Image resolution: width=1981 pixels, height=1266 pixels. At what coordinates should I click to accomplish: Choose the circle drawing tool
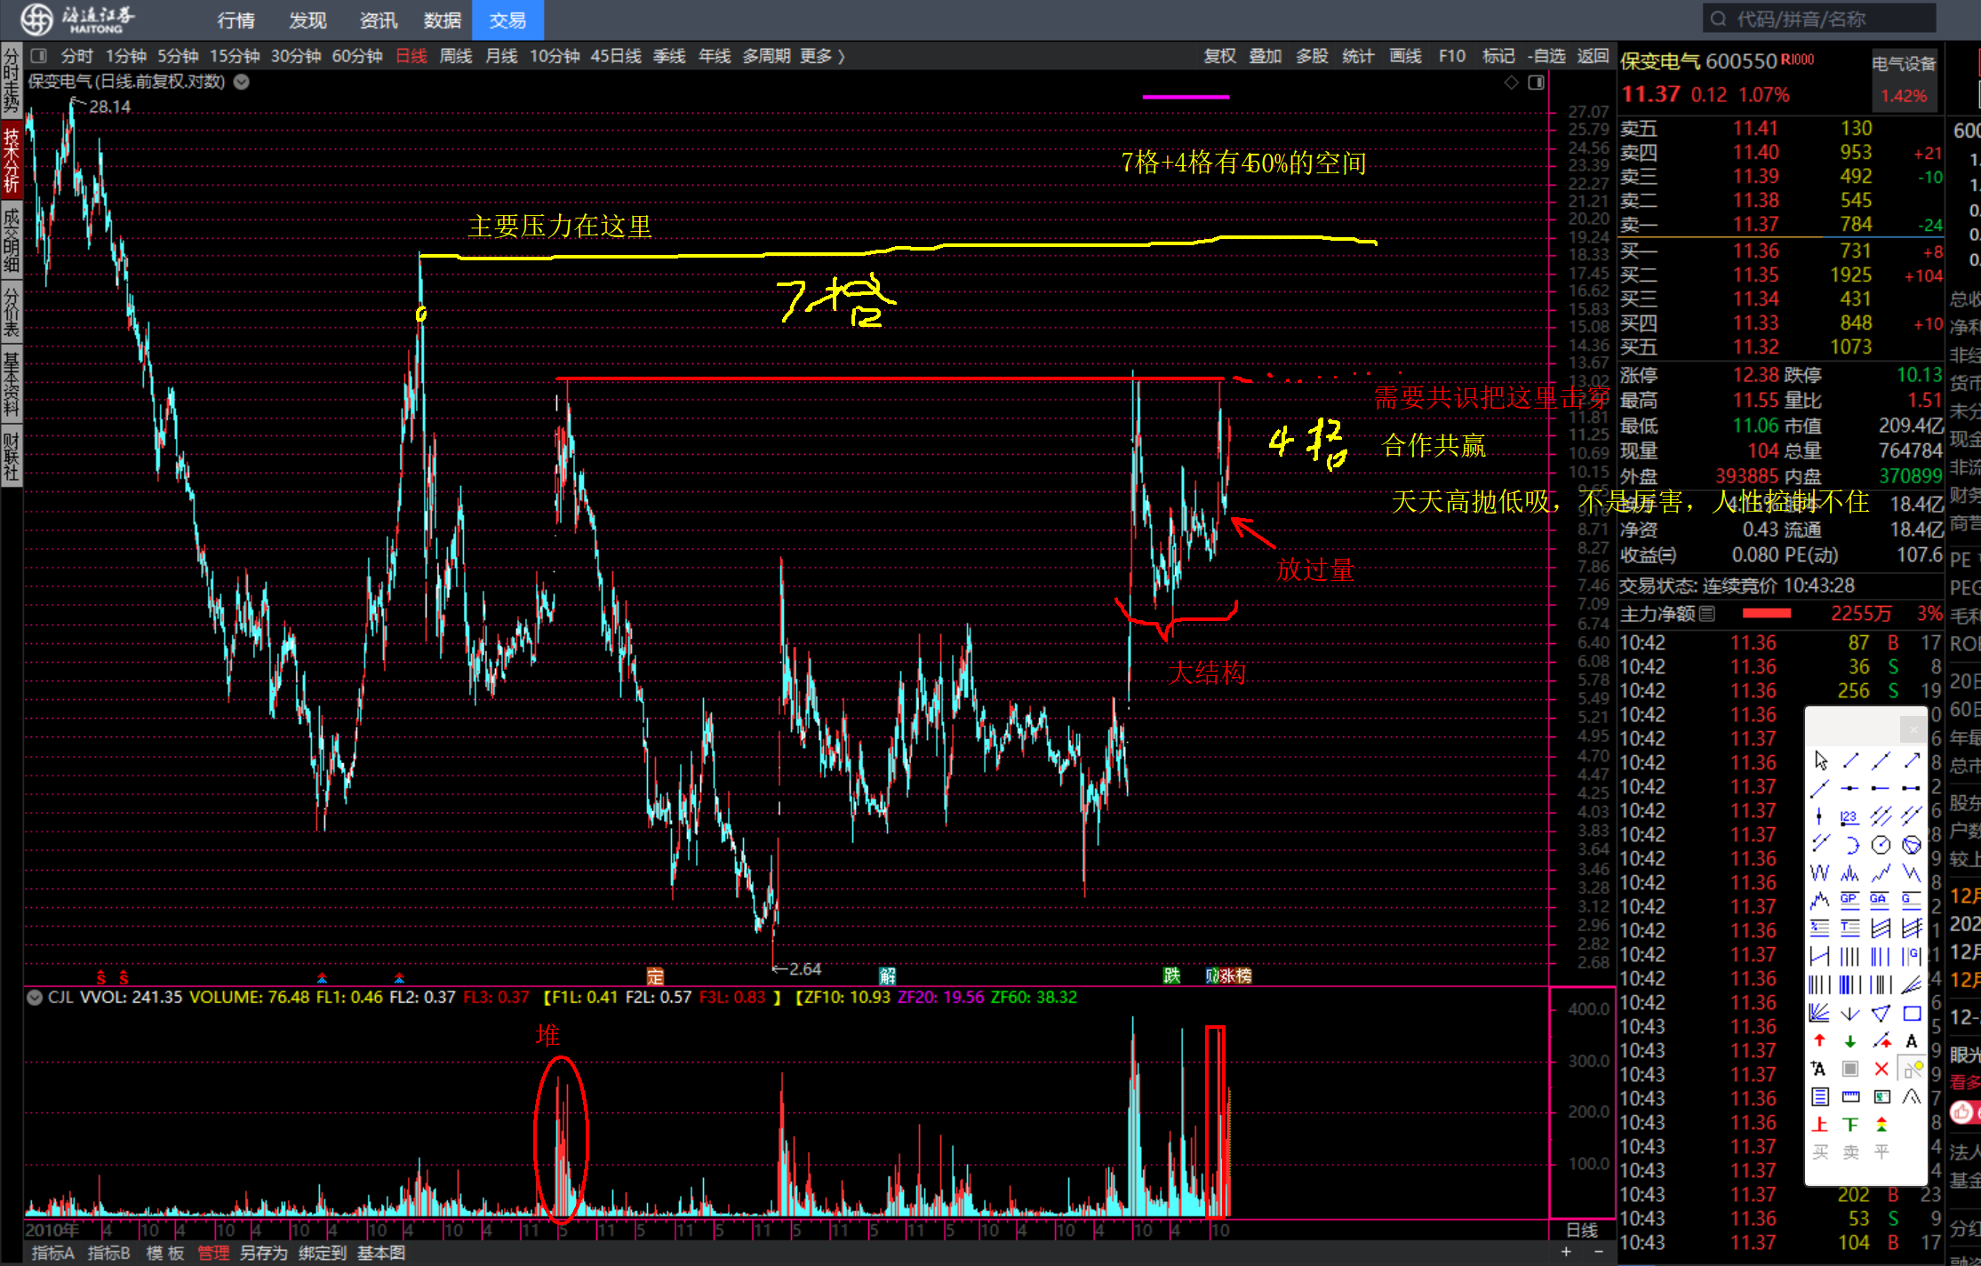pos(1881,845)
